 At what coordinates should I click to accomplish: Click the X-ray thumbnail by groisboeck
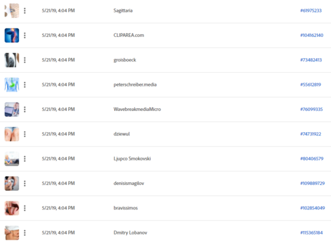12,60
